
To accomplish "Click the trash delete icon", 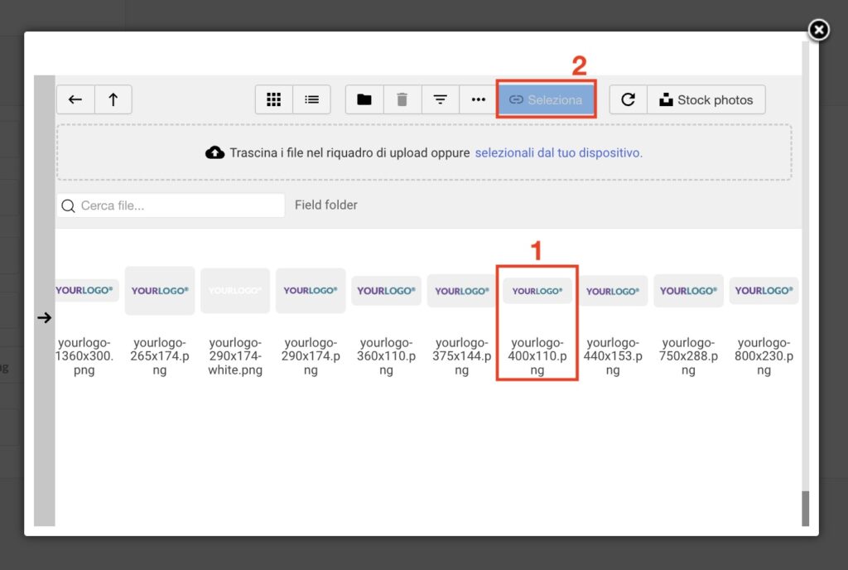I will (x=402, y=99).
